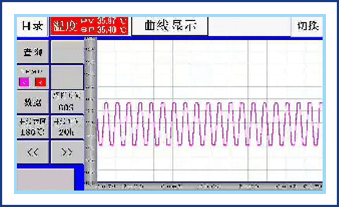The width and height of the screenshot is (339, 207).
Task: Click the << scroll-back arrow button
Action: [33, 152]
